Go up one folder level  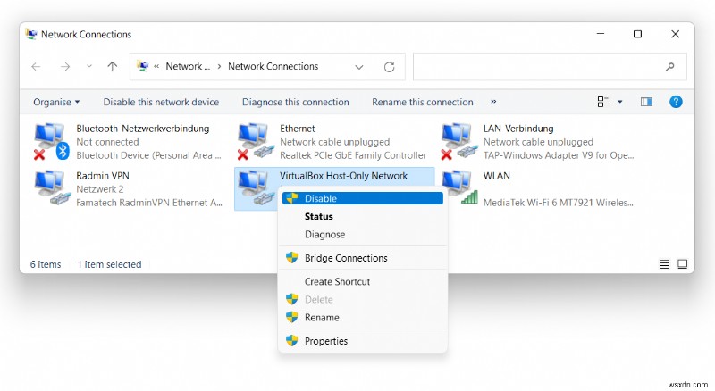(113, 67)
